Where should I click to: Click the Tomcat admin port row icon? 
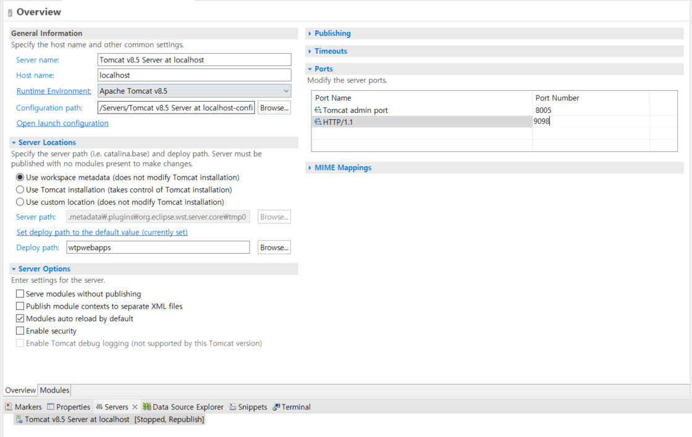pos(318,110)
